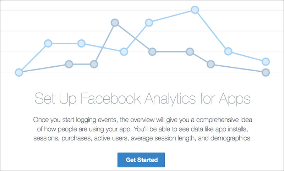This screenshot has height=171, width=284.
Task: Click the Set Up Facebook Analytics heading
Action: point(142,99)
